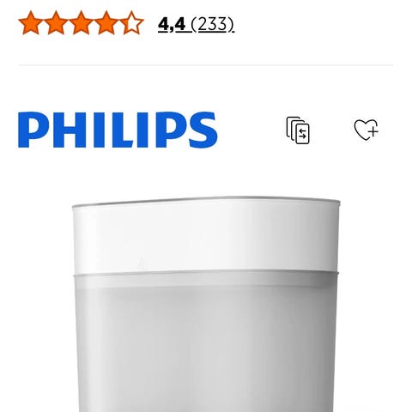Select the first orange rating star

tap(31, 22)
